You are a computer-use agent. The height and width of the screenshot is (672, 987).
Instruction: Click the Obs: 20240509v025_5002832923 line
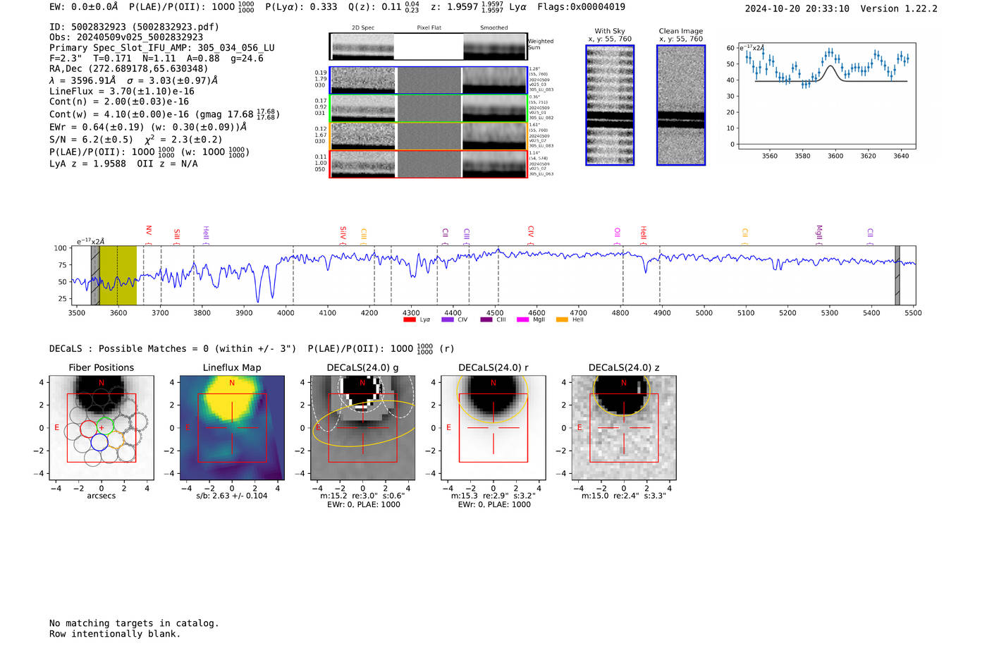126,37
